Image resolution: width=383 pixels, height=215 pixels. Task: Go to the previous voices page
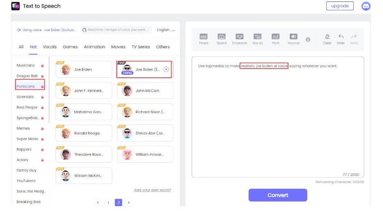coord(98,202)
